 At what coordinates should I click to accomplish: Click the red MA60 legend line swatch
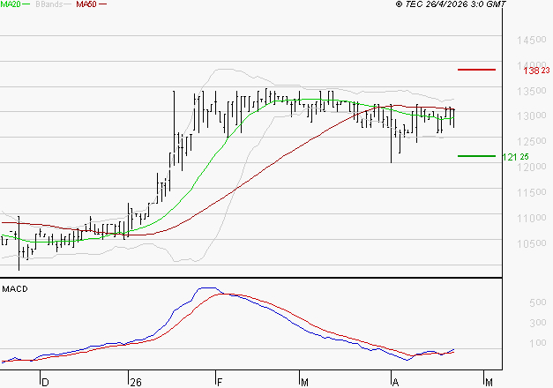pyautogui.click(x=102, y=5)
